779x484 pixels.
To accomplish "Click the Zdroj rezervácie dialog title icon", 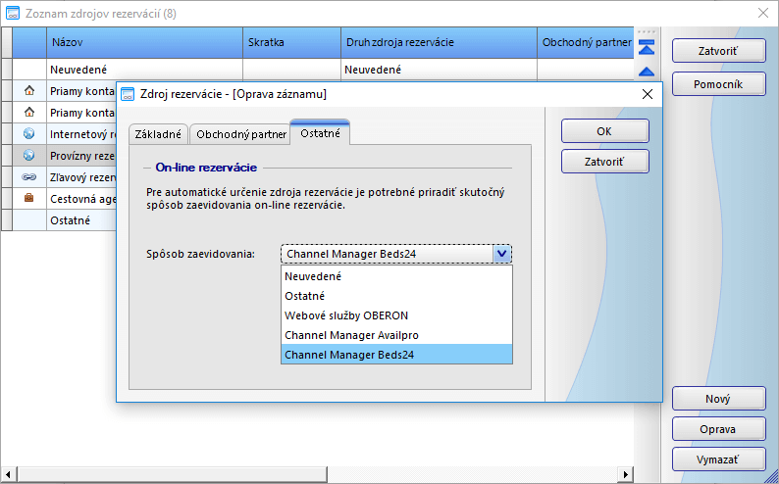I will pos(128,94).
